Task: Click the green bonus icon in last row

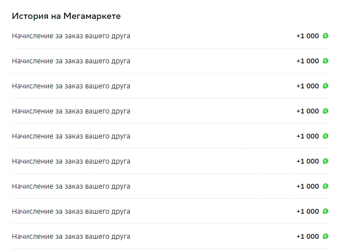Action: [325, 236]
